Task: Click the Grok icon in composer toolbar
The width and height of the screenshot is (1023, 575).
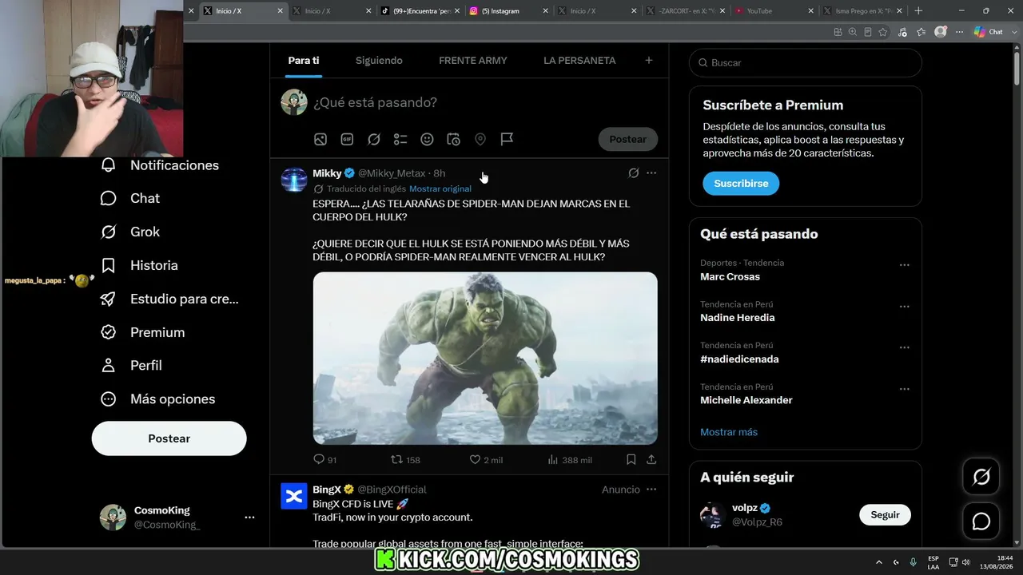Action: [x=374, y=139]
